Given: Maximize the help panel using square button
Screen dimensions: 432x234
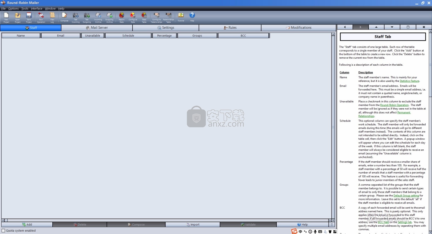Looking at the screenshot, I should click(x=408, y=27).
